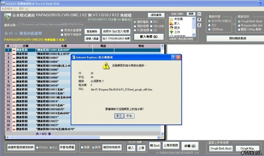Click the small G button below <<

point(199,25)
